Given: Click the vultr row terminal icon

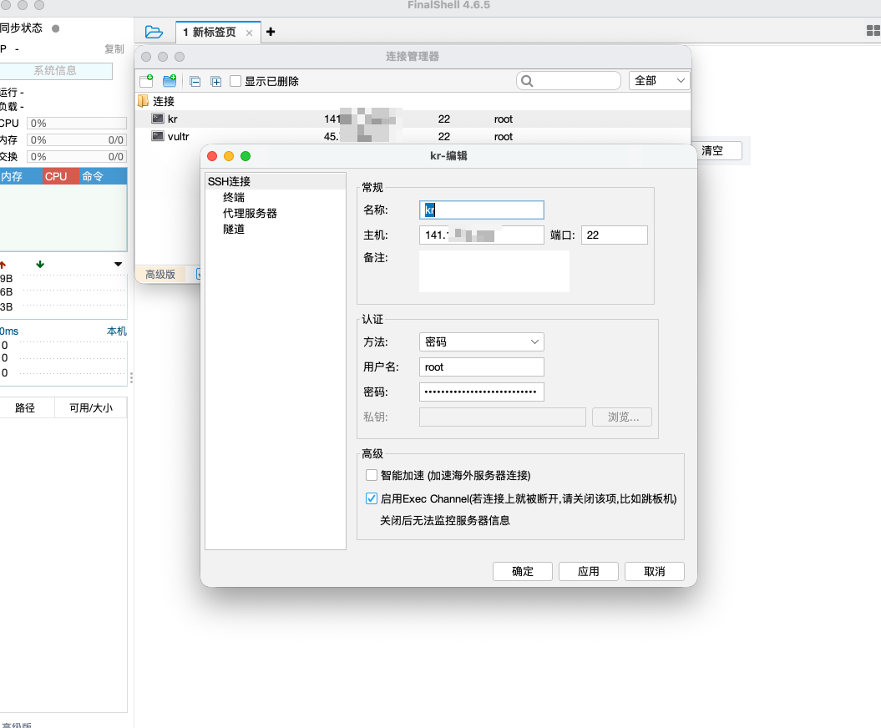Looking at the screenshot, I should tap(158, 136).
